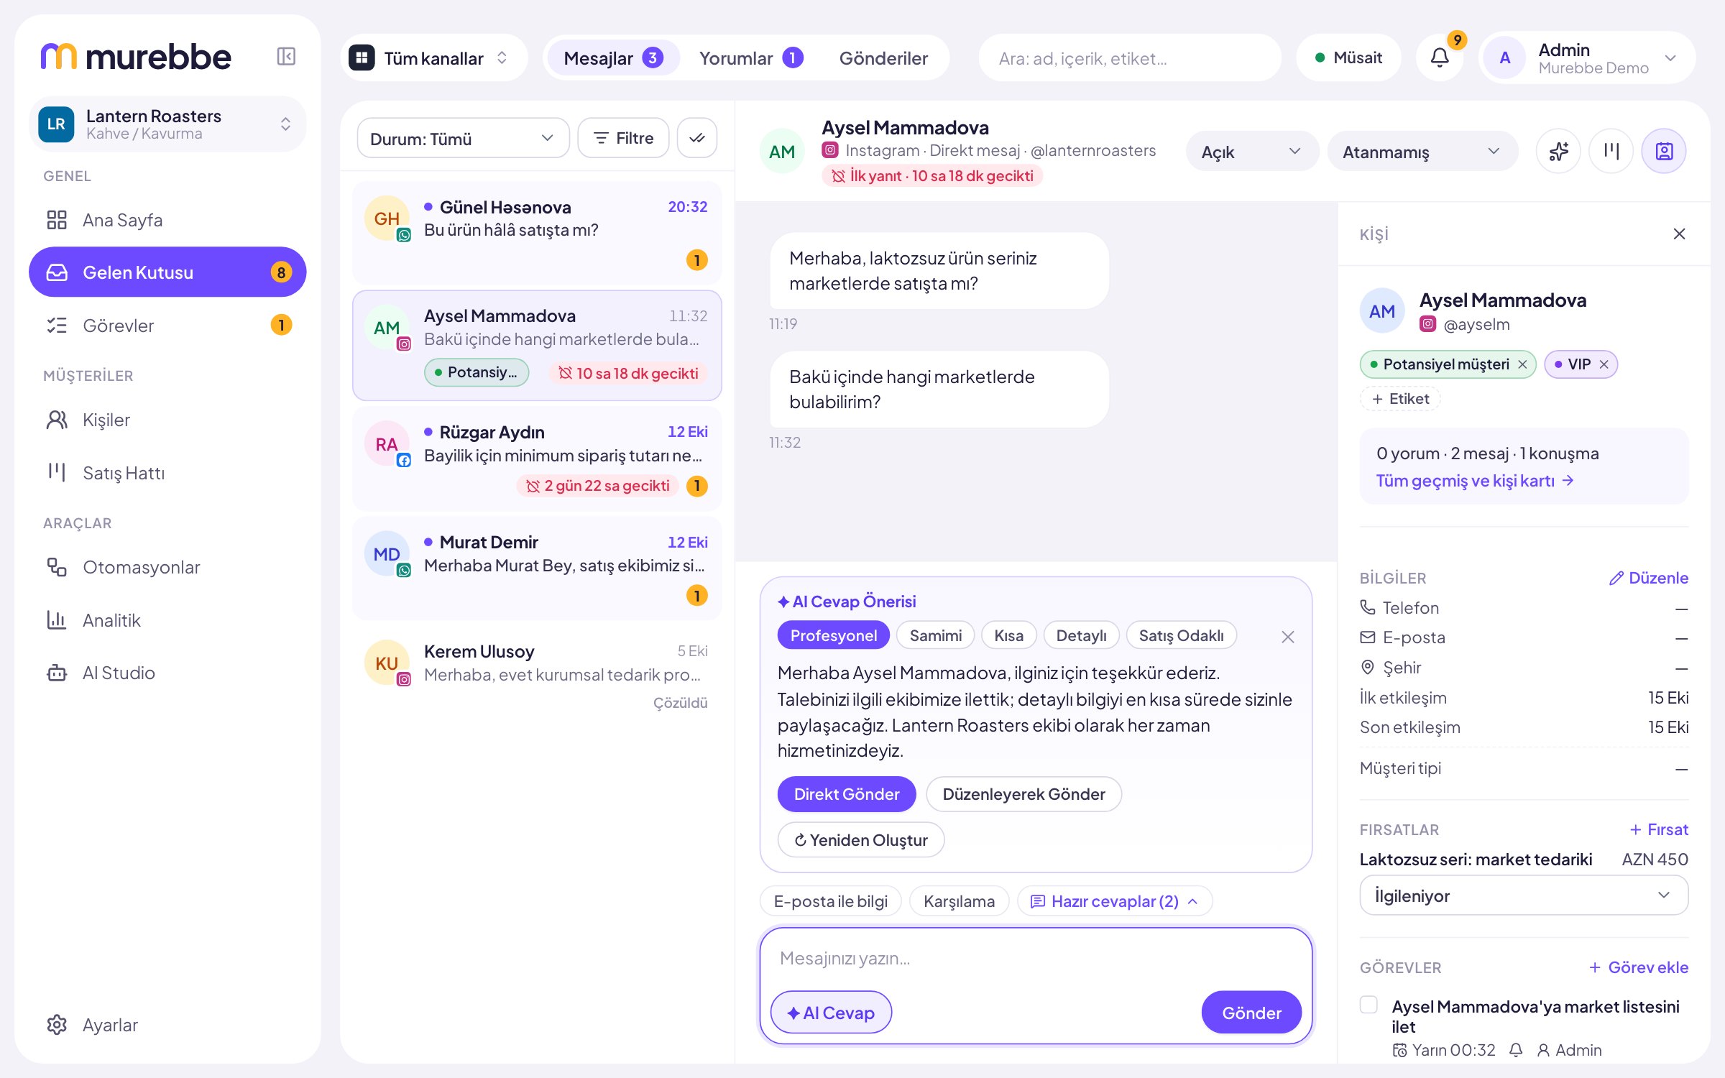1725x1078 pixels.
Task: Open the Açık status dropdown
Action: pyautogui.click(x=1251, y=151)
